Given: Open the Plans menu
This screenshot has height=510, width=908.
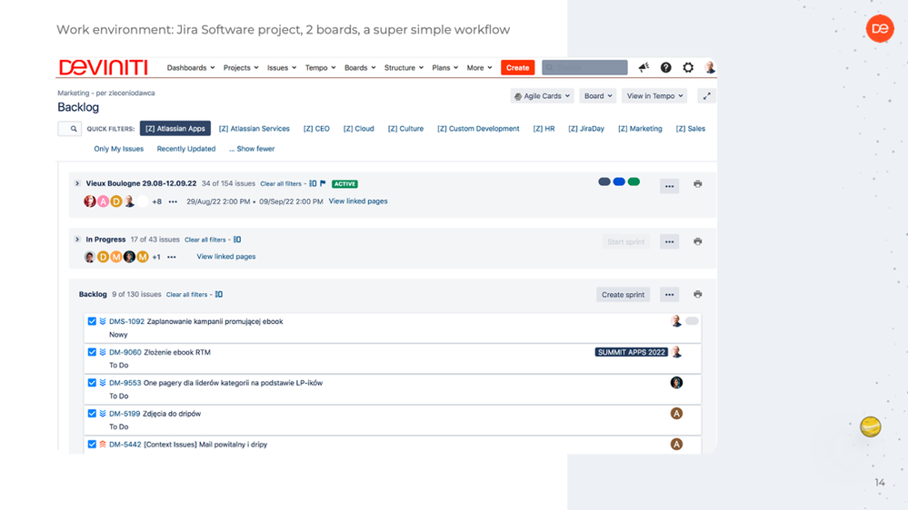Looking at the screenshot, I should point(444,68).
